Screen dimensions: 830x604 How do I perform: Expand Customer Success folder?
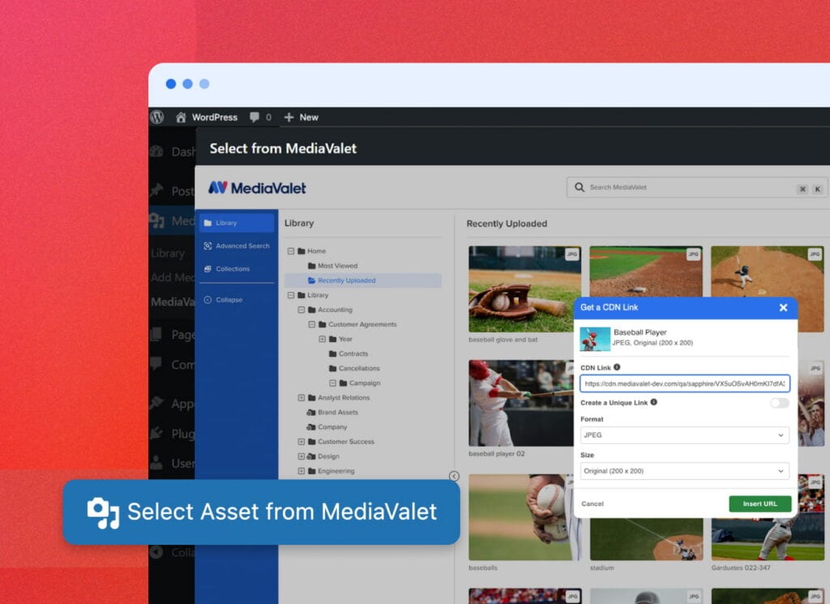point(302,442)
